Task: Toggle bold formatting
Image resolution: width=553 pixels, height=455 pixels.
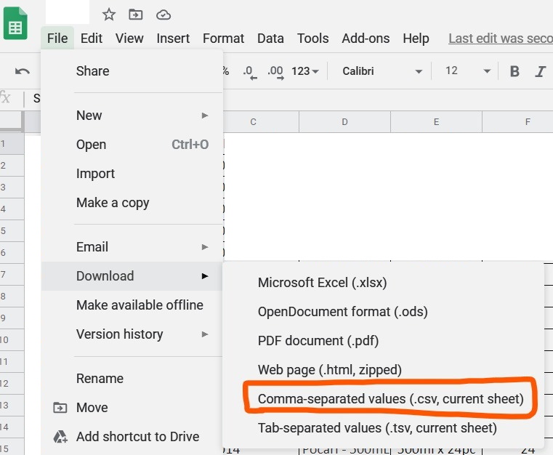Action: tap(514, 71)
